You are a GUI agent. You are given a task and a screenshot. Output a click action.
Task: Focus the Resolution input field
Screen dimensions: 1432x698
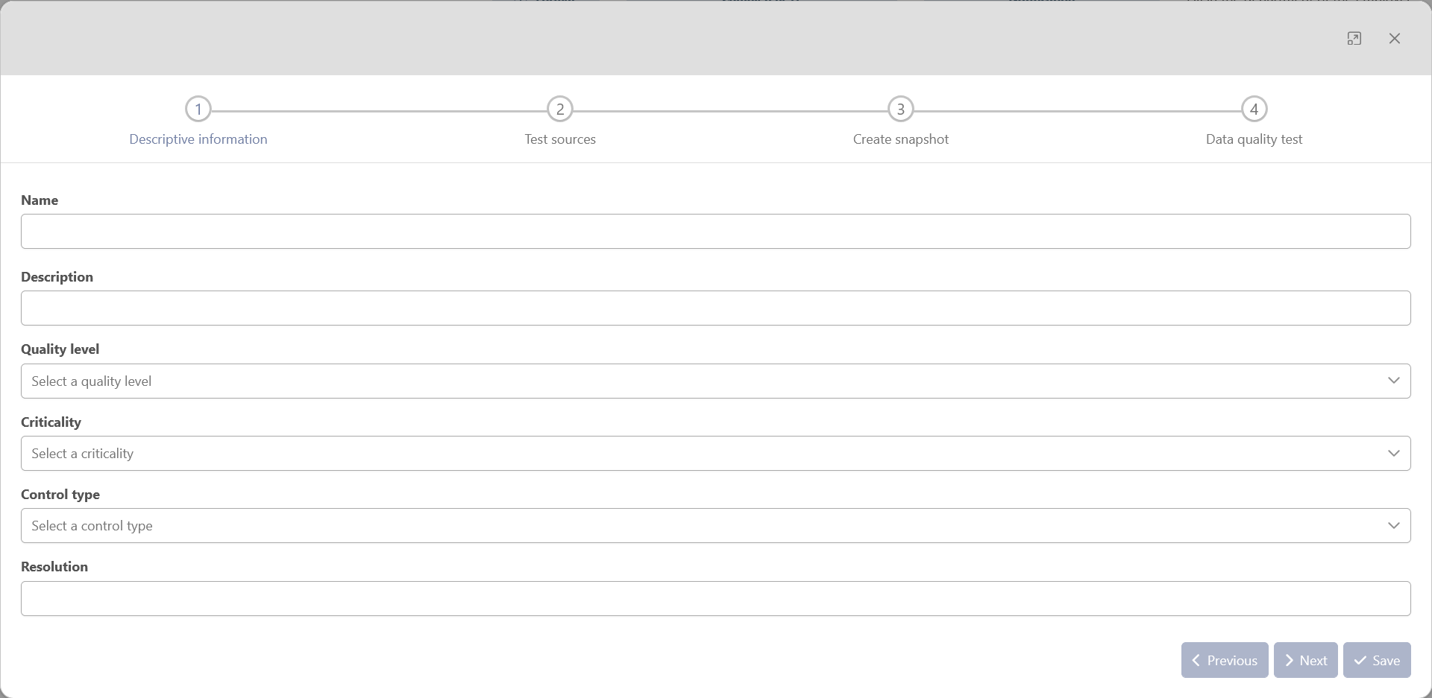716,599
